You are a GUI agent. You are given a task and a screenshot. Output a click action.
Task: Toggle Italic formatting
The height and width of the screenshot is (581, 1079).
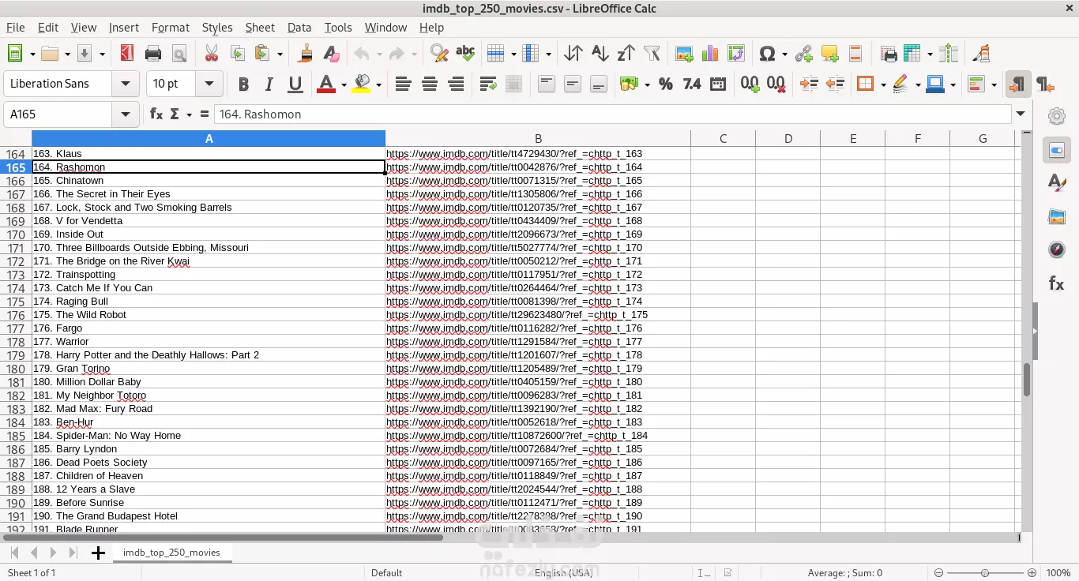(x=269, y=84)
